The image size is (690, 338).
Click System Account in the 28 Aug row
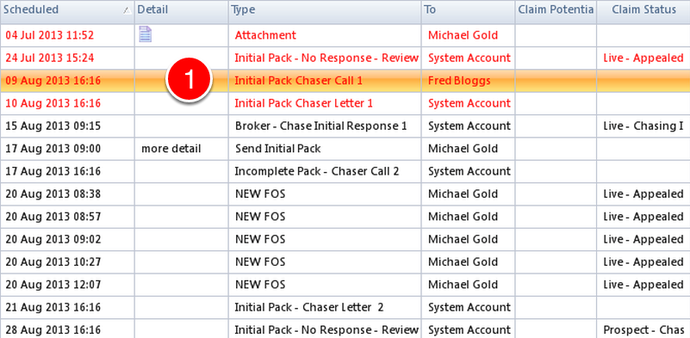tap(469, 329)
